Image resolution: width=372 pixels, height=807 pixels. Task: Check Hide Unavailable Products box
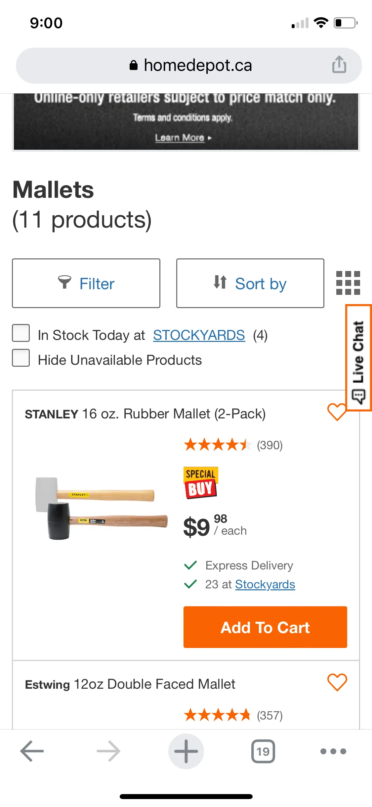click(x=21, y=358)
